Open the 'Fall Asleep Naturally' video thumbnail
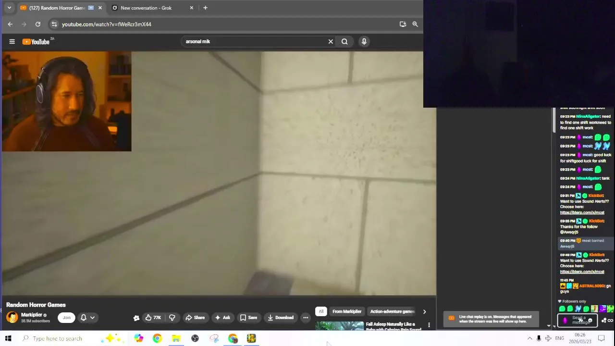The image size is (615, 346). pyautogui.click(x=340, y=326)
